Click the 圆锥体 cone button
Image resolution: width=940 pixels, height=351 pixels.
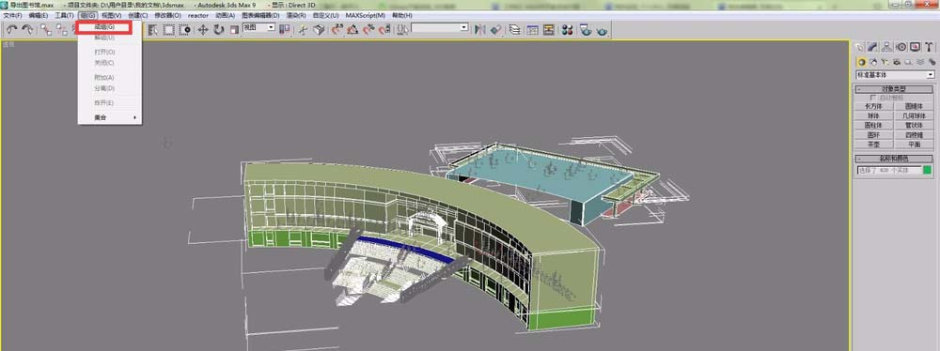[915, 107]
